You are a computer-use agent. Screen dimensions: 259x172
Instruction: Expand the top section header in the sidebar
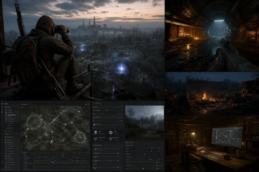click(x=8, y=107)
